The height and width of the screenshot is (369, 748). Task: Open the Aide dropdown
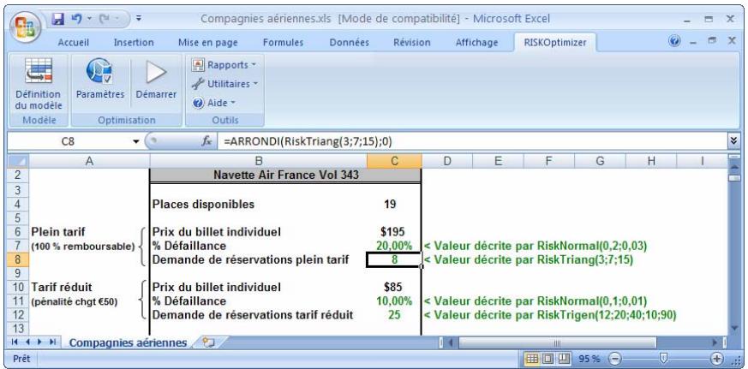213,103
